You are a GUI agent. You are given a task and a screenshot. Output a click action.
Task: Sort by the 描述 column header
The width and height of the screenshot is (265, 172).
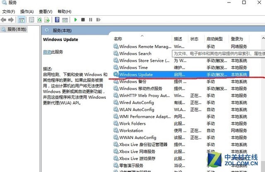coord(180,39)
